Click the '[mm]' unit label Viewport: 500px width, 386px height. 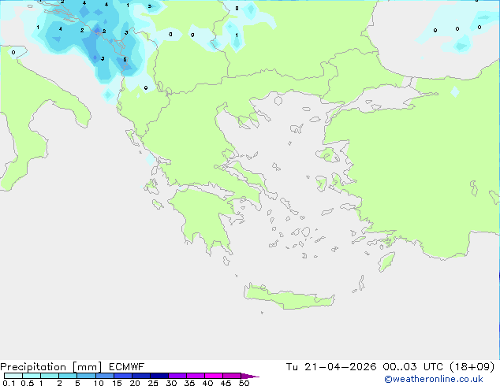point(88,367)
